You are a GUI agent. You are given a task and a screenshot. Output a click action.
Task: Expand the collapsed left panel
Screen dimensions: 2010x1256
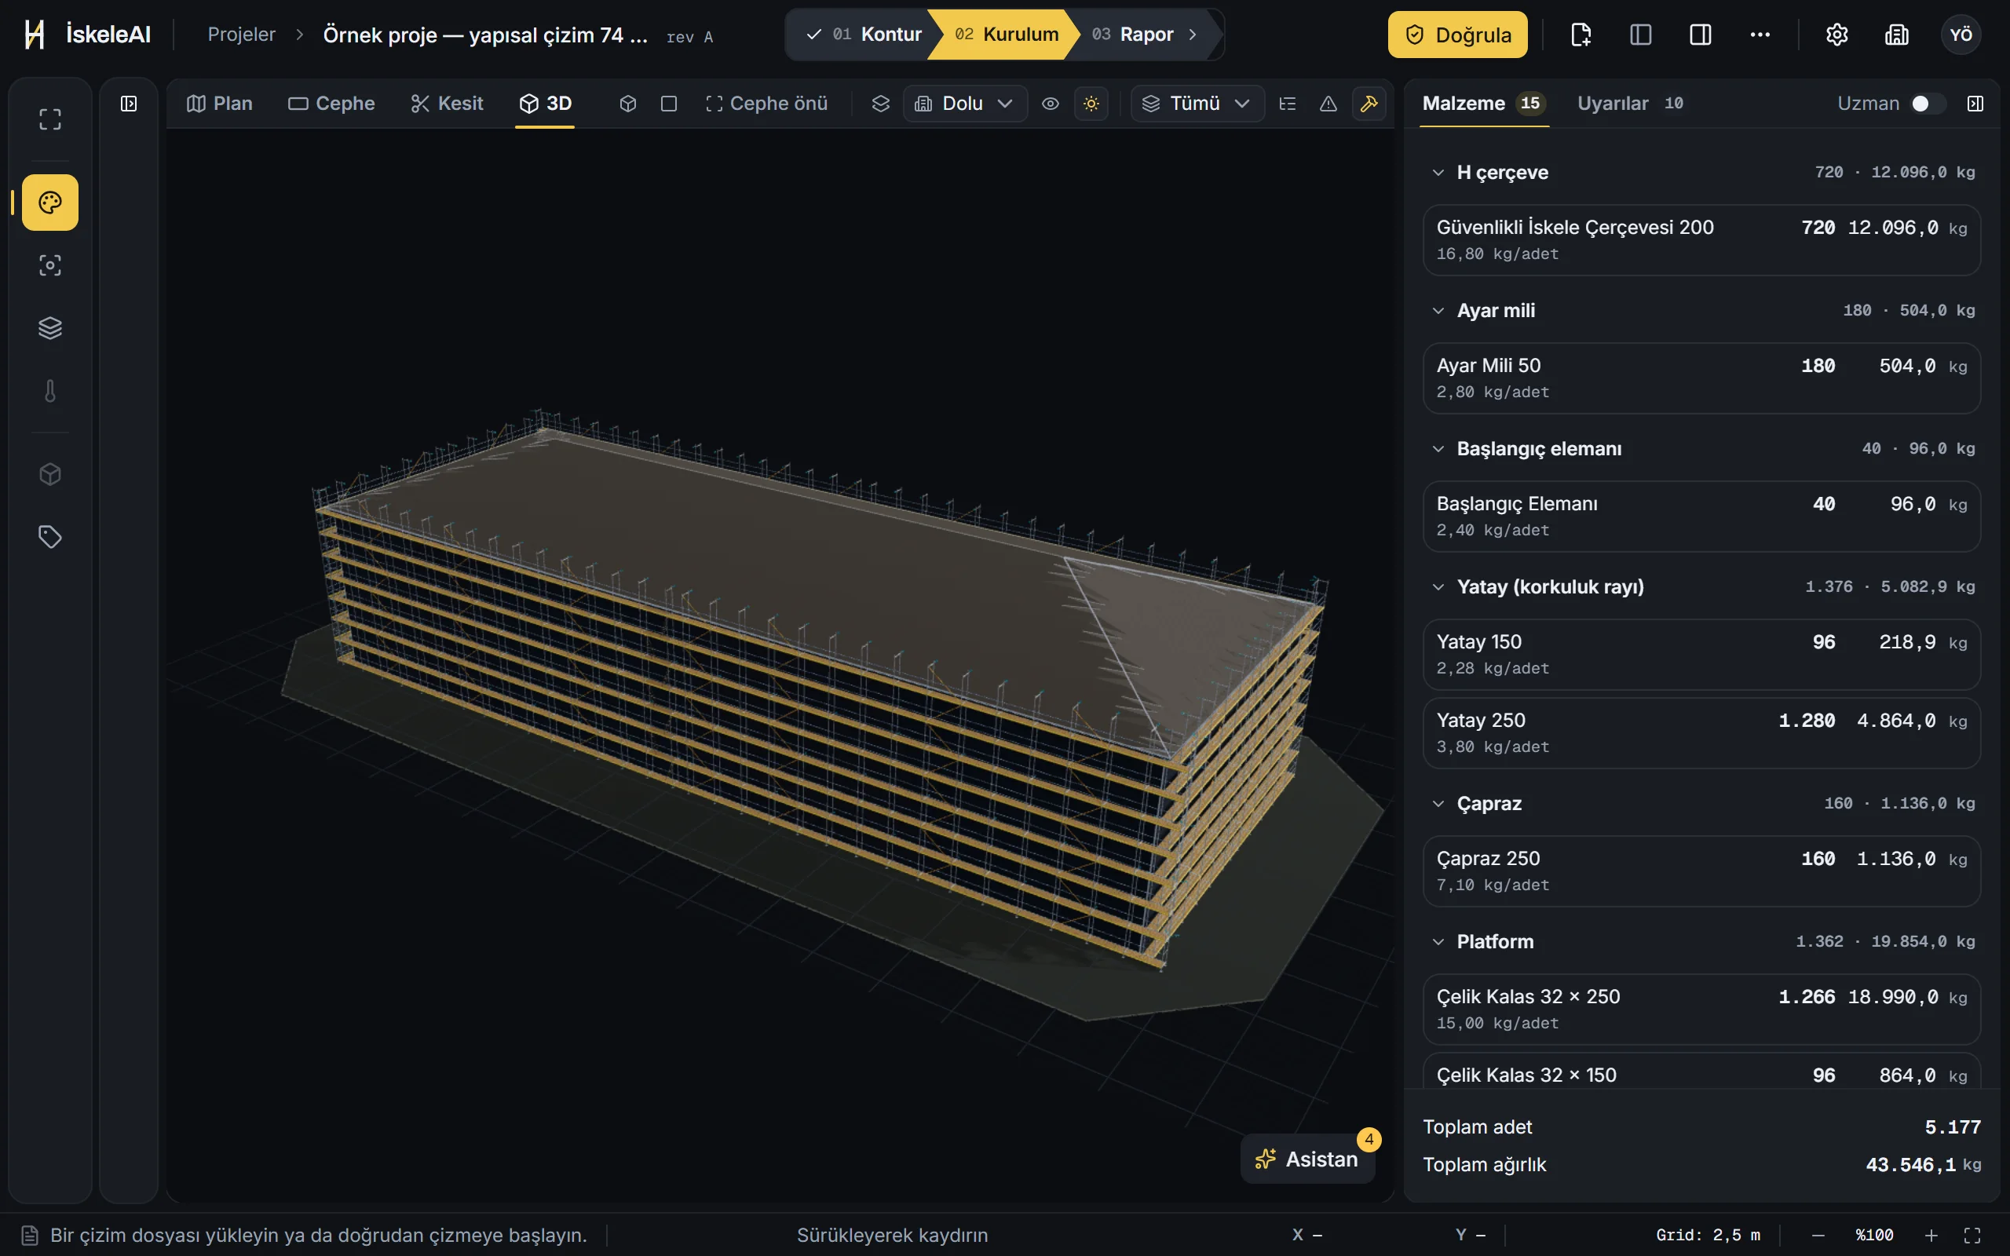point(129,104)
